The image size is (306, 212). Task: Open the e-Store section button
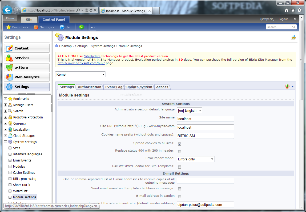tap(27, 68)
